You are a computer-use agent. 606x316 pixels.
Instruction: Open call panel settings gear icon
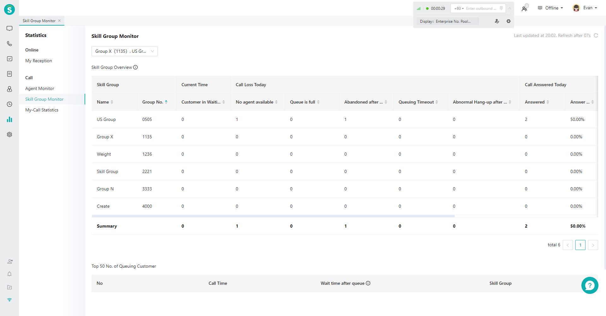[508, 21]
